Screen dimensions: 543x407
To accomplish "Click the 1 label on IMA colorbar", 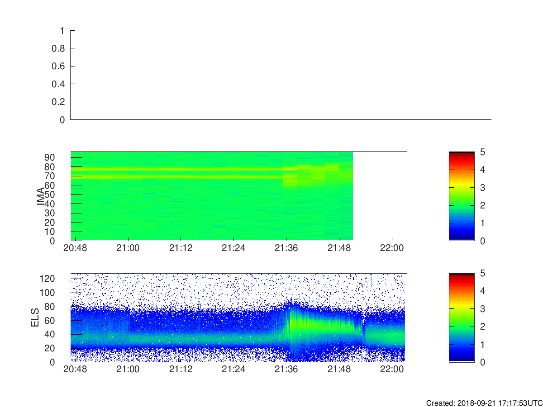I will (482, 223).
